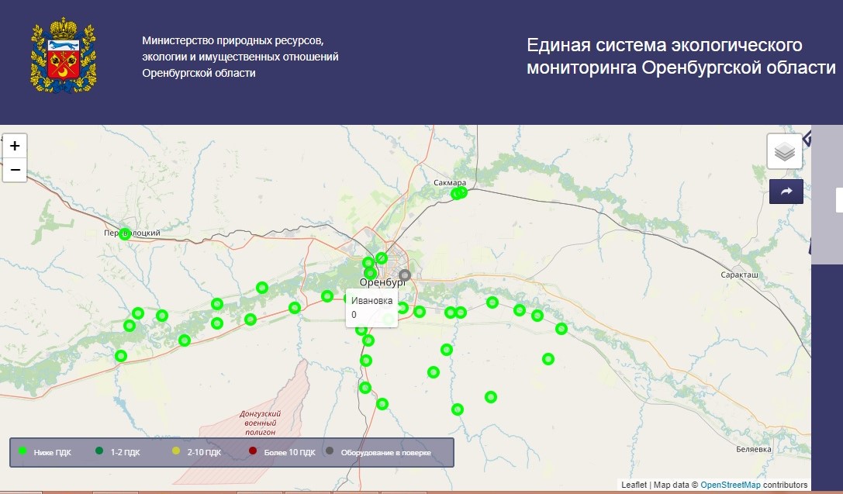Open the map layers control
This screenshot has width=843, height=494.
[x=785, y=151]
